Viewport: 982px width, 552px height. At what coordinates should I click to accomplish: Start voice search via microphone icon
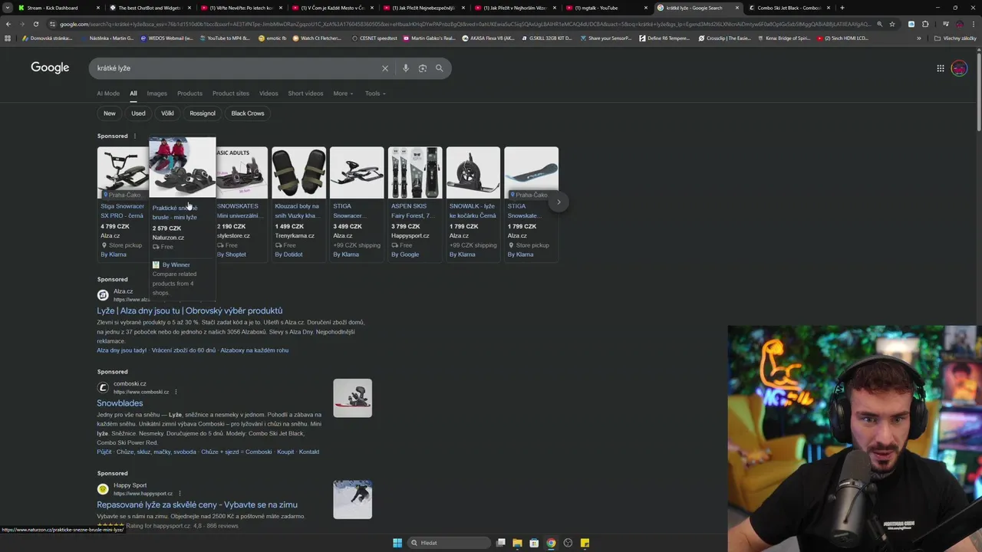click(x=406, y=68)
